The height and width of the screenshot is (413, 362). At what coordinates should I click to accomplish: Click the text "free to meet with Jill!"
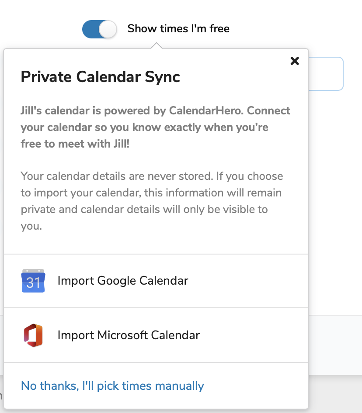click(x=75, y=144)
